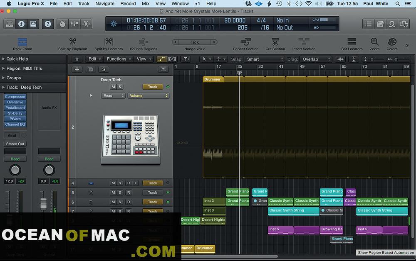The width and height of the screenshot is (416, 261).
Task: Open the Library panel icon
Action: click(x=10, y=24)
